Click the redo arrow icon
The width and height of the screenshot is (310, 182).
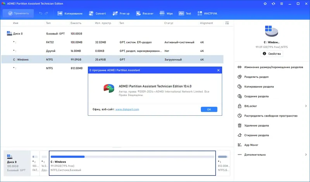pos(46,14)
